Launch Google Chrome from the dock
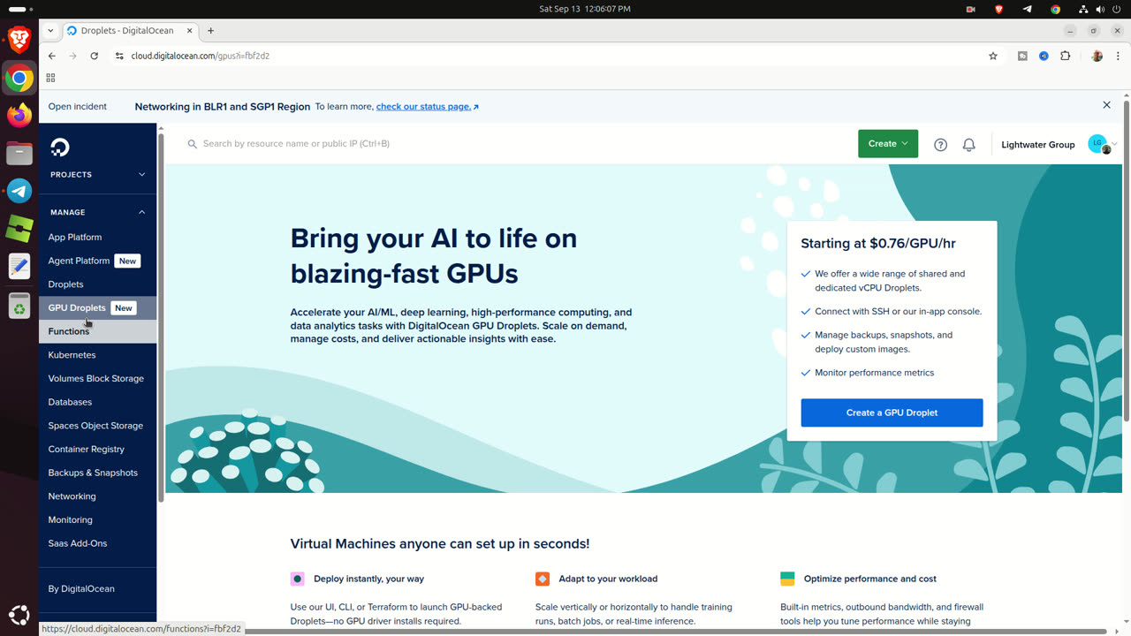 click(19, 78)
